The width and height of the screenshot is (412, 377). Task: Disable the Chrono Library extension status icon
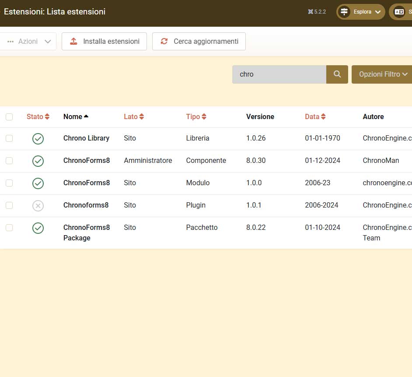click(38, 139)
